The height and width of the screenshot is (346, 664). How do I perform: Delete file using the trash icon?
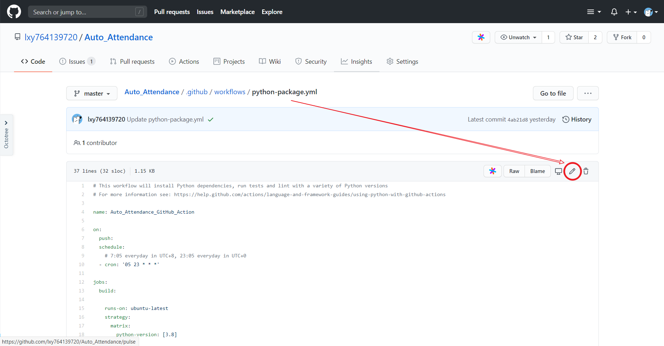(x=586, y=171)
